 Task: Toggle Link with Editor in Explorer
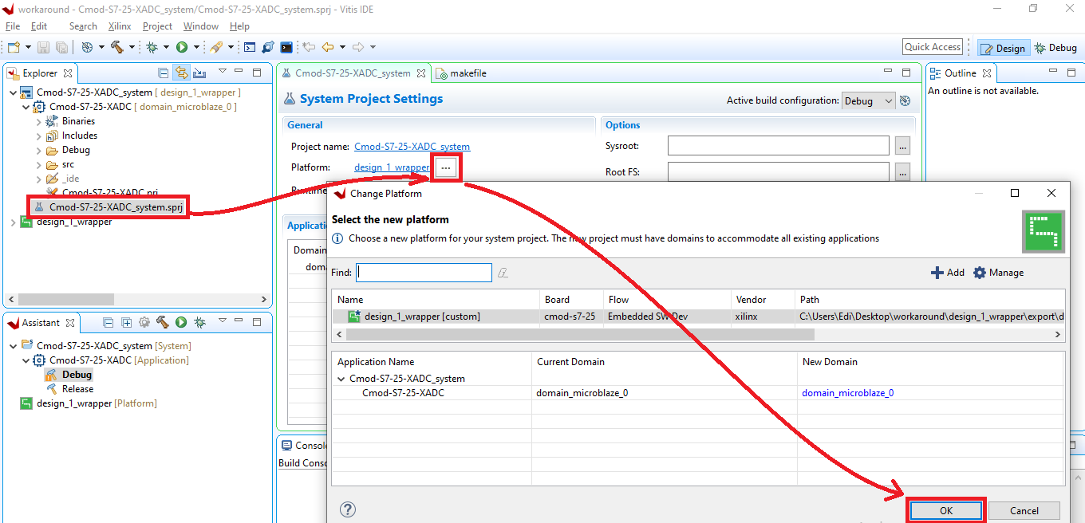click(x=182, y=73)
